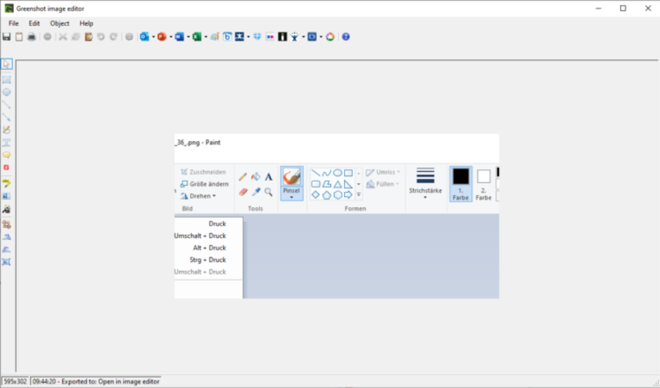Select the captured Paint image on the canvas
Image resolution: width=660 pixels, height=388 pixels.
point(337,216)
